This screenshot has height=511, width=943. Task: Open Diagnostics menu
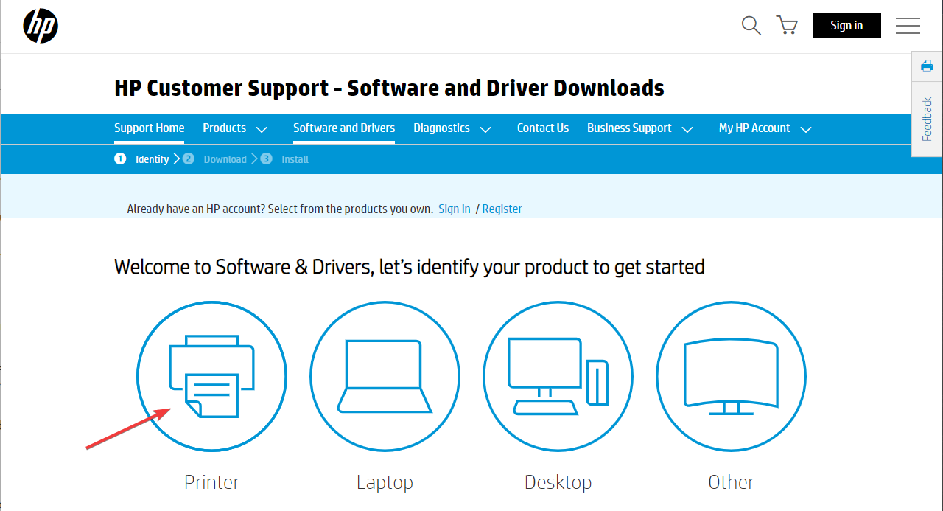pos(441,128)
